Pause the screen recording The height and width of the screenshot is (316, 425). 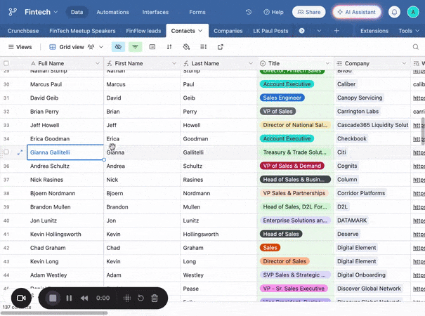click(69, 298)
